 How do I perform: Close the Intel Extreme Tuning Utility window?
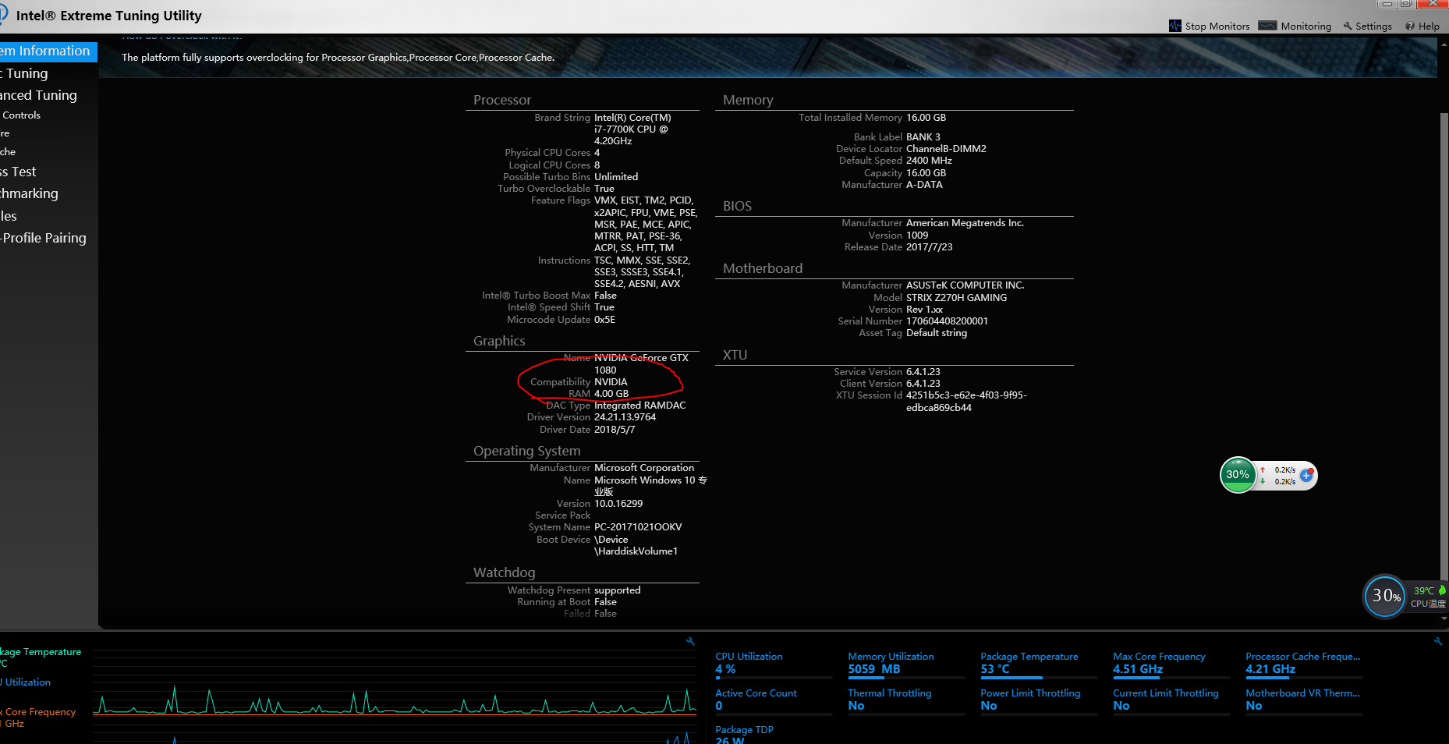[x=1433, y=4]
